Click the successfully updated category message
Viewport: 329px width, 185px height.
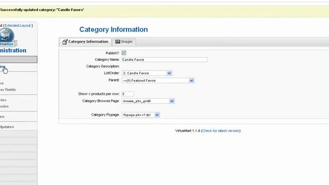[x=42, y=10]
